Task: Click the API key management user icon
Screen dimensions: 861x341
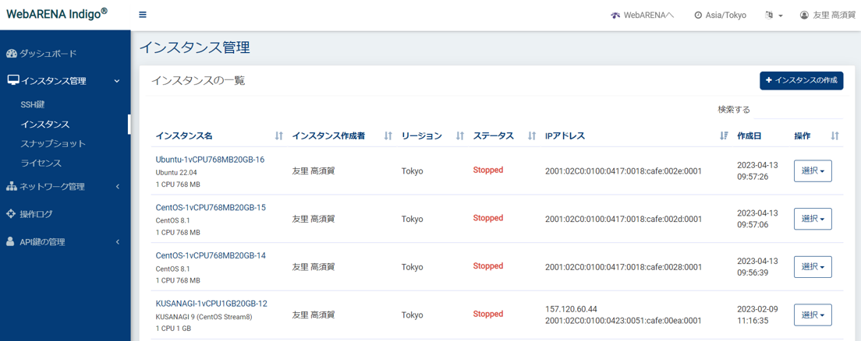Action: 11,242
